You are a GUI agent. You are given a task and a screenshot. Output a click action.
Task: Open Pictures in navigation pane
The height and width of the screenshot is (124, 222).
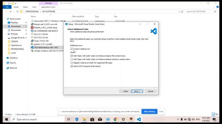pos(14,34)
